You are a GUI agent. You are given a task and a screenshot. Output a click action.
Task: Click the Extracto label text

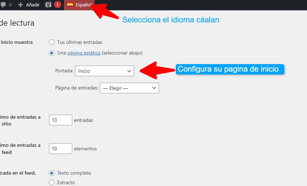pos(66,183)
